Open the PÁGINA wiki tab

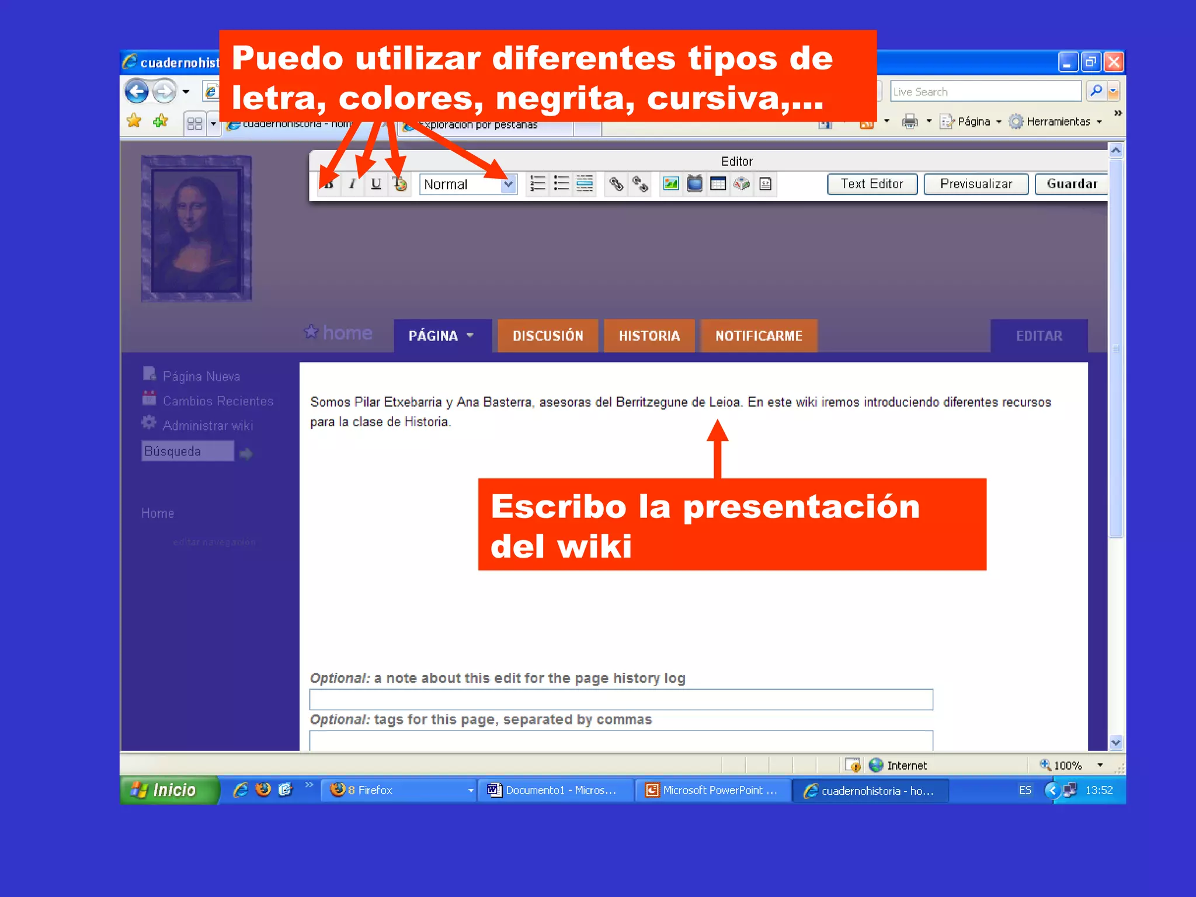[x=442, y=336]
